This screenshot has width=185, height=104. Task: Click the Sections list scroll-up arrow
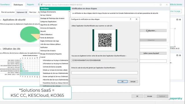[69, 12]
